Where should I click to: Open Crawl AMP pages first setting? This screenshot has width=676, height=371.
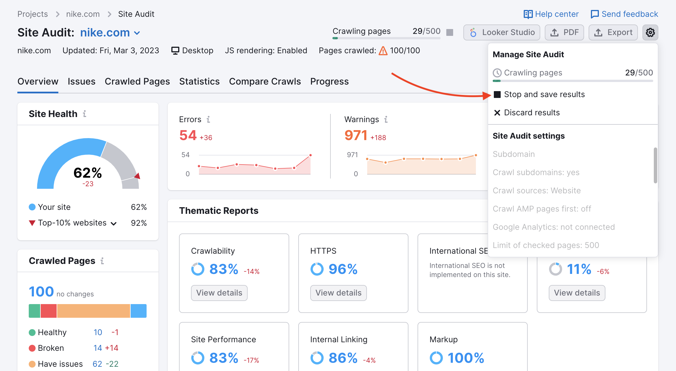pos(542,209)
